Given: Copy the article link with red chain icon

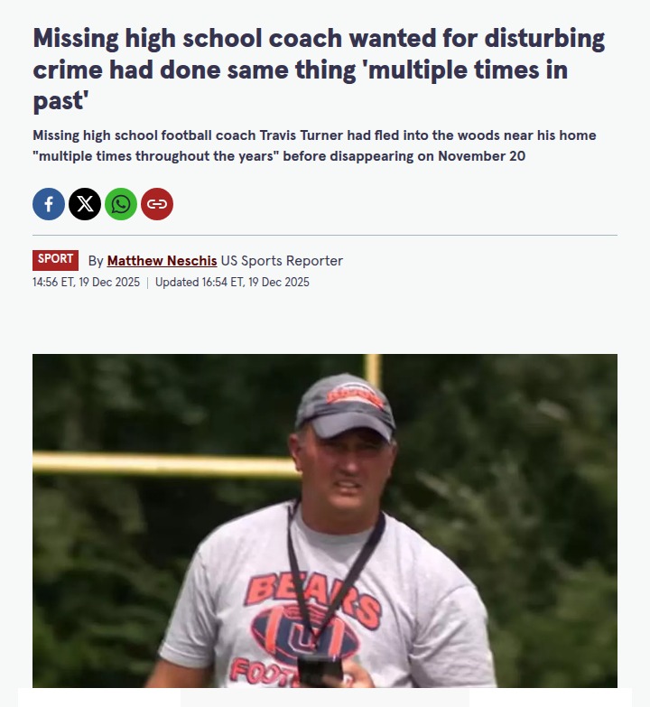Looking at the screenshot, I should (157, 204).
